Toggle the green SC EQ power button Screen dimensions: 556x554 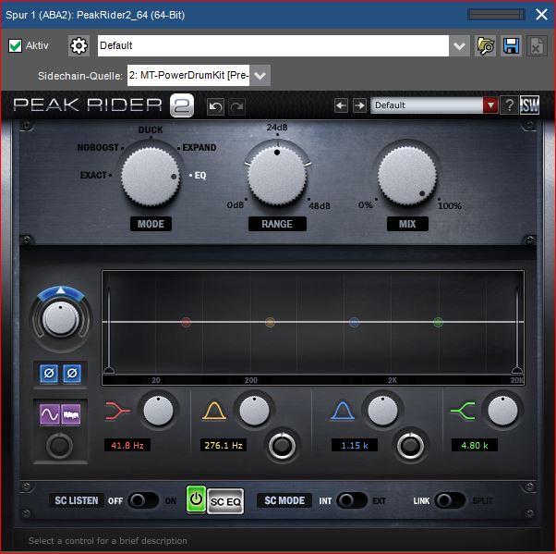tap(196, 499)
